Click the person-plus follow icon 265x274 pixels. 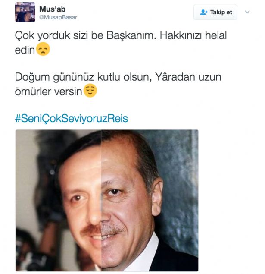pyautogui.click(x=203, y=12)
